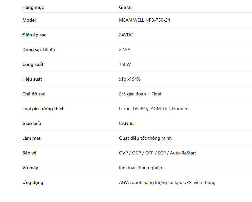Click the "CANBus" interface value
The height and width of the screenshot is (202, 252).
click(127, 123)
